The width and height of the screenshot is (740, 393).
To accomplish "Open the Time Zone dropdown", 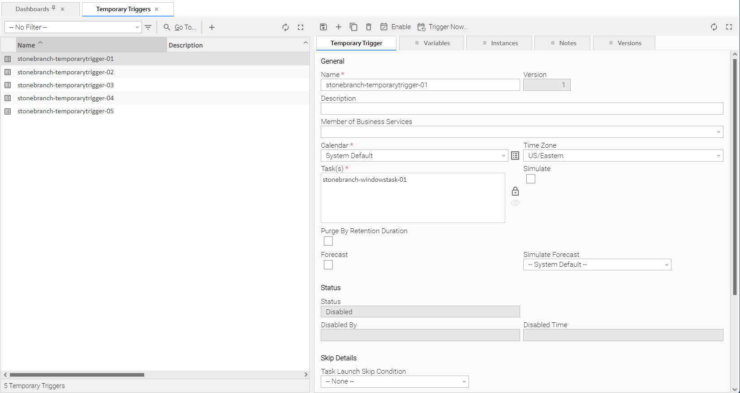I will tap(623, 156).
